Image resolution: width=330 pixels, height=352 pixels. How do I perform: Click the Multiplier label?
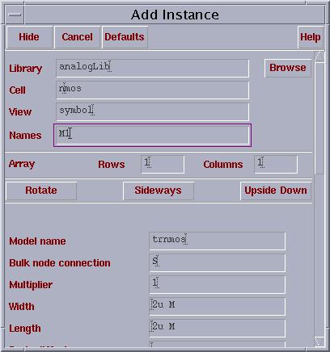click(x=31, y=285)
